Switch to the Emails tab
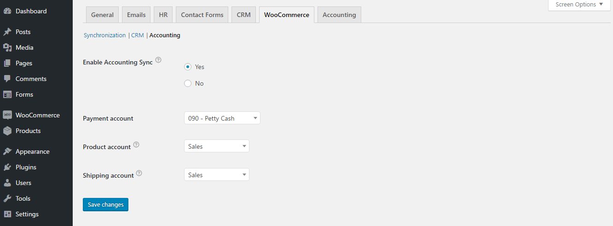The width and height of the screenshot is (613, 226). (x=136, y=15)
